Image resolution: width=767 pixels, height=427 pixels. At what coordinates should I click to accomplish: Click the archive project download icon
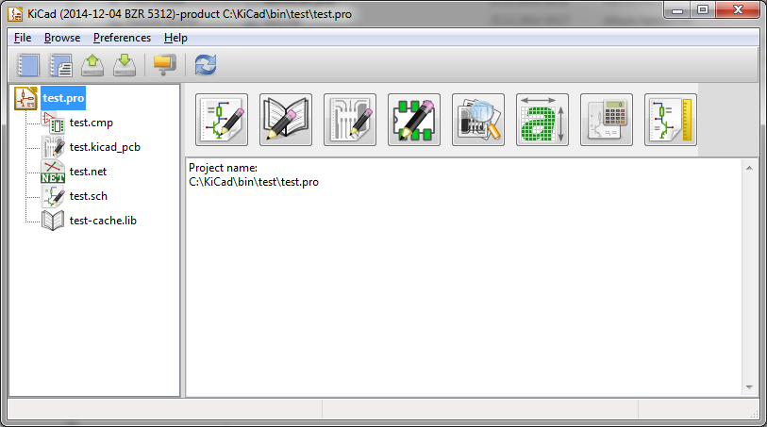pos(125,65)
